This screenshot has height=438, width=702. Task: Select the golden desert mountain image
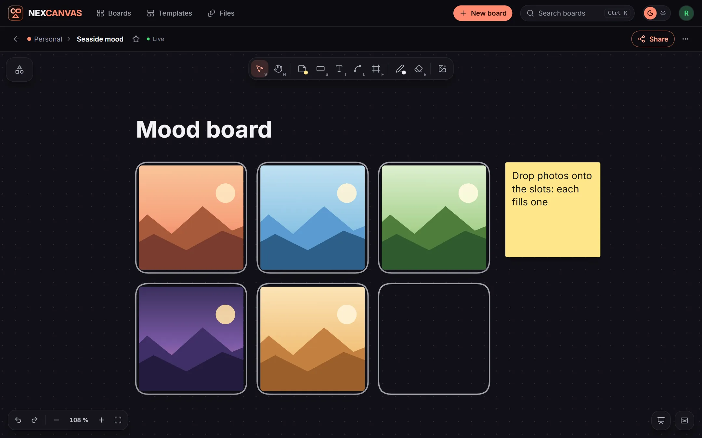[313, 339]
